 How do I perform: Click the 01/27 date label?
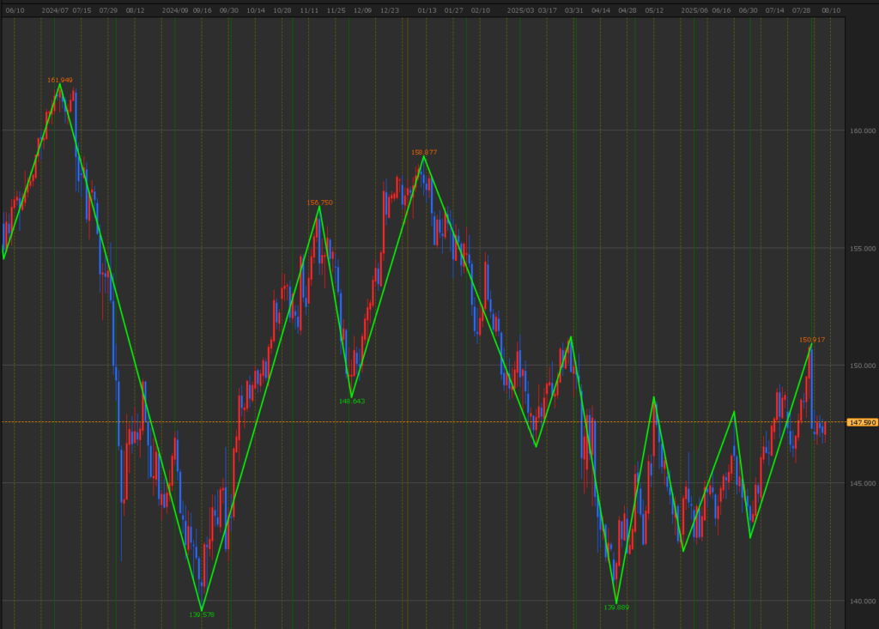pyautogui.click(x=453, y=10)
